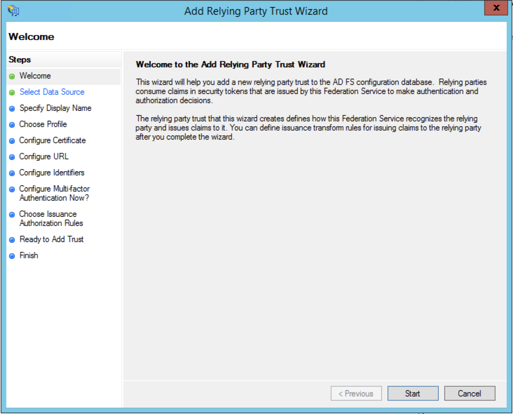The width and height of the screenshot is (513, 414).
Task: Click the blue bullet beside Specify Display Name
Action: coord(12,109)
